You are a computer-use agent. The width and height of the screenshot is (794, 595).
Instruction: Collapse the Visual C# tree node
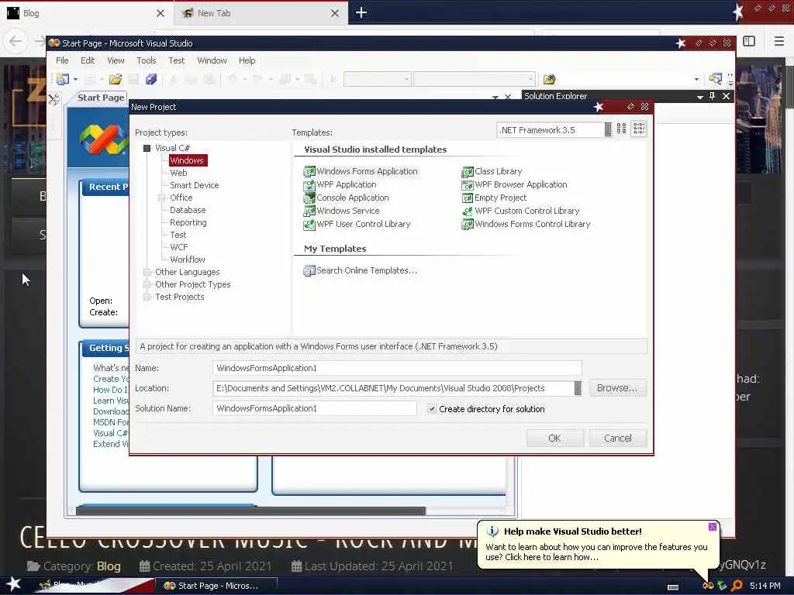point(147,148)
